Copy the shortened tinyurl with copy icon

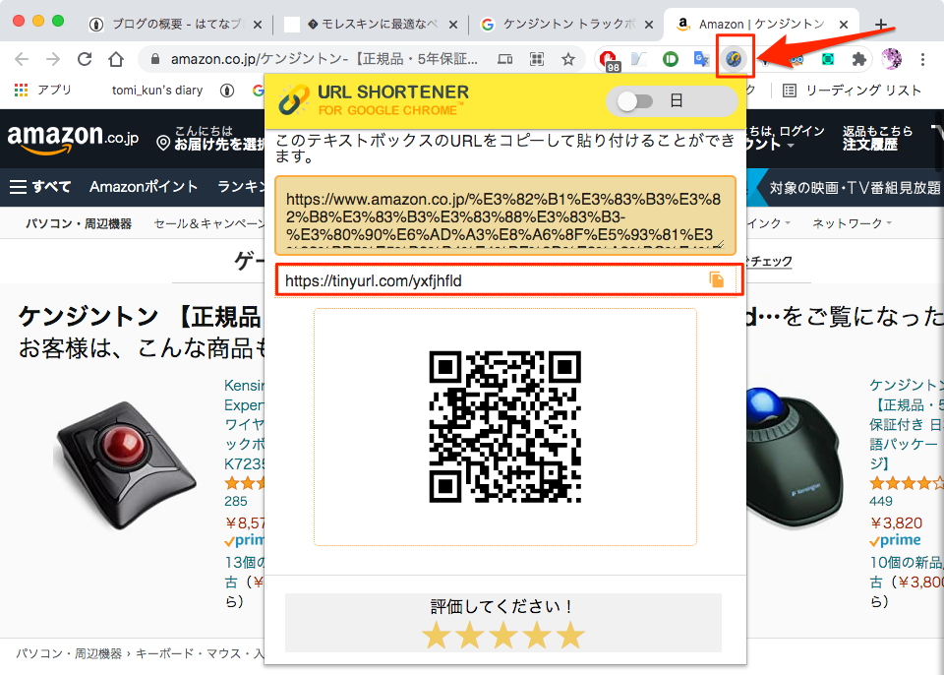pyautogui.click(x=717, y=279)
